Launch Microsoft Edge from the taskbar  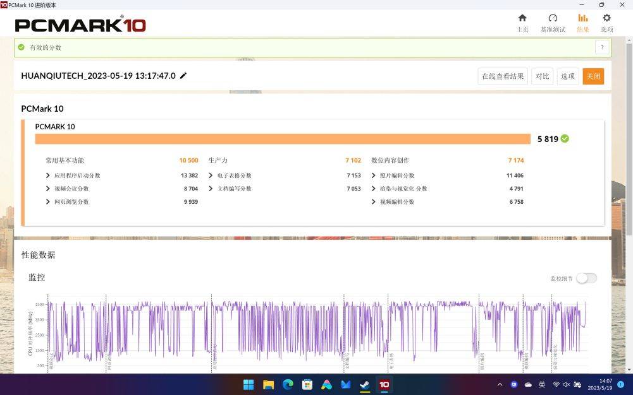pyautogui.click(x=288, y=384)
